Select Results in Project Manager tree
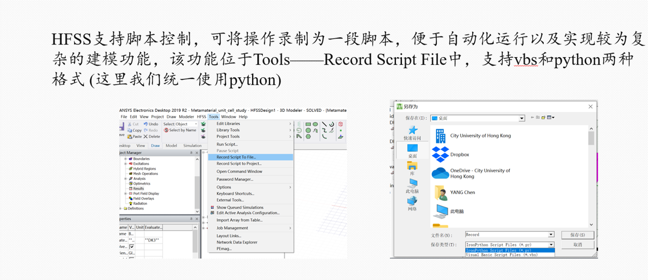 tap(136, 189)
